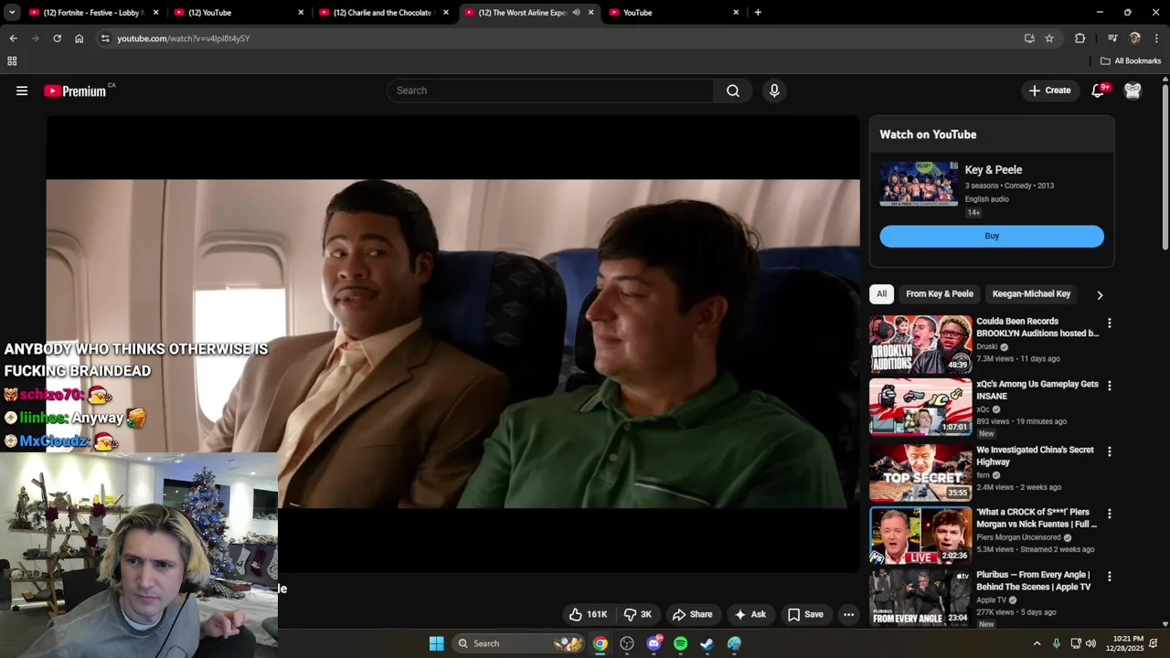Open xQc's Among Us Gameplay thumbnail
Screen dimensions: 1170x658
pos(920,407)
